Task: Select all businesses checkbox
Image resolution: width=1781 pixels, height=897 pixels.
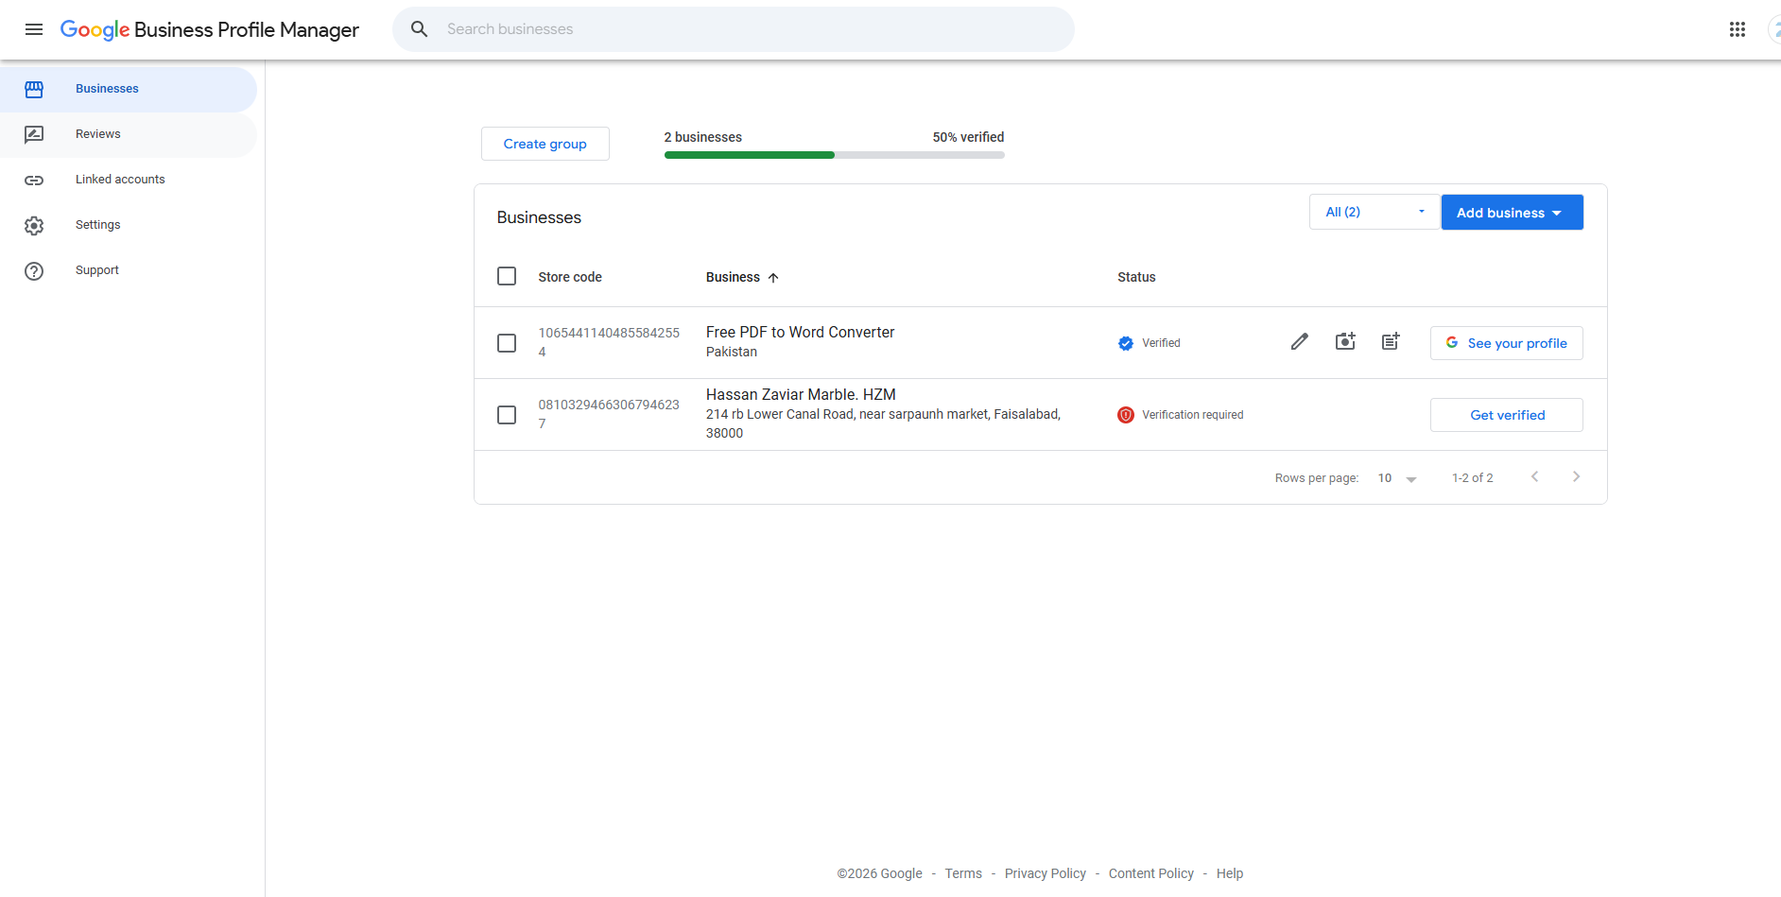Action: (x=507, y=276)
